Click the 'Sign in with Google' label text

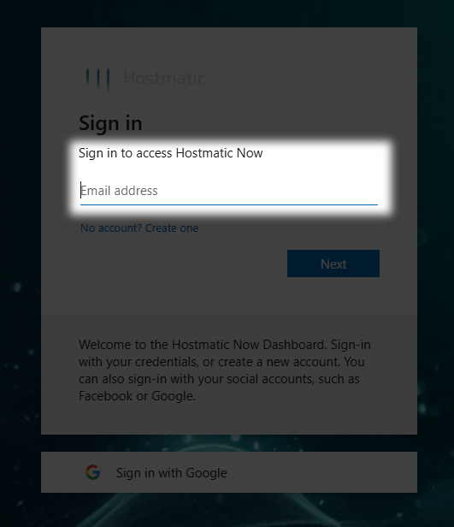coord(172,473)
